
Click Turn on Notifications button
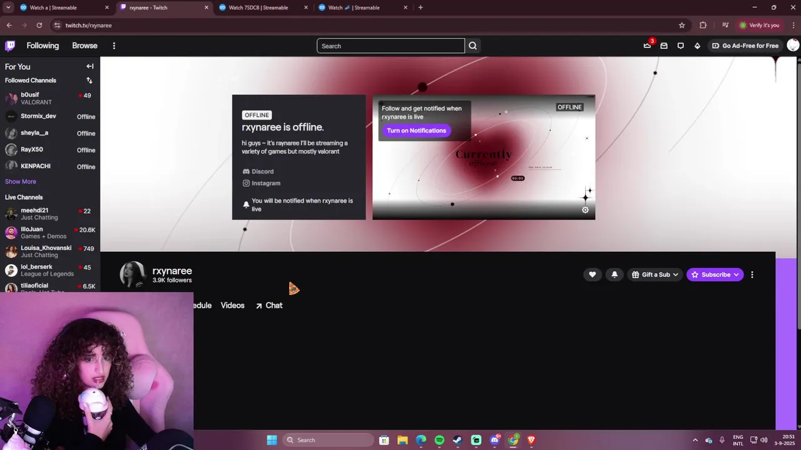(x=416, y=131)
